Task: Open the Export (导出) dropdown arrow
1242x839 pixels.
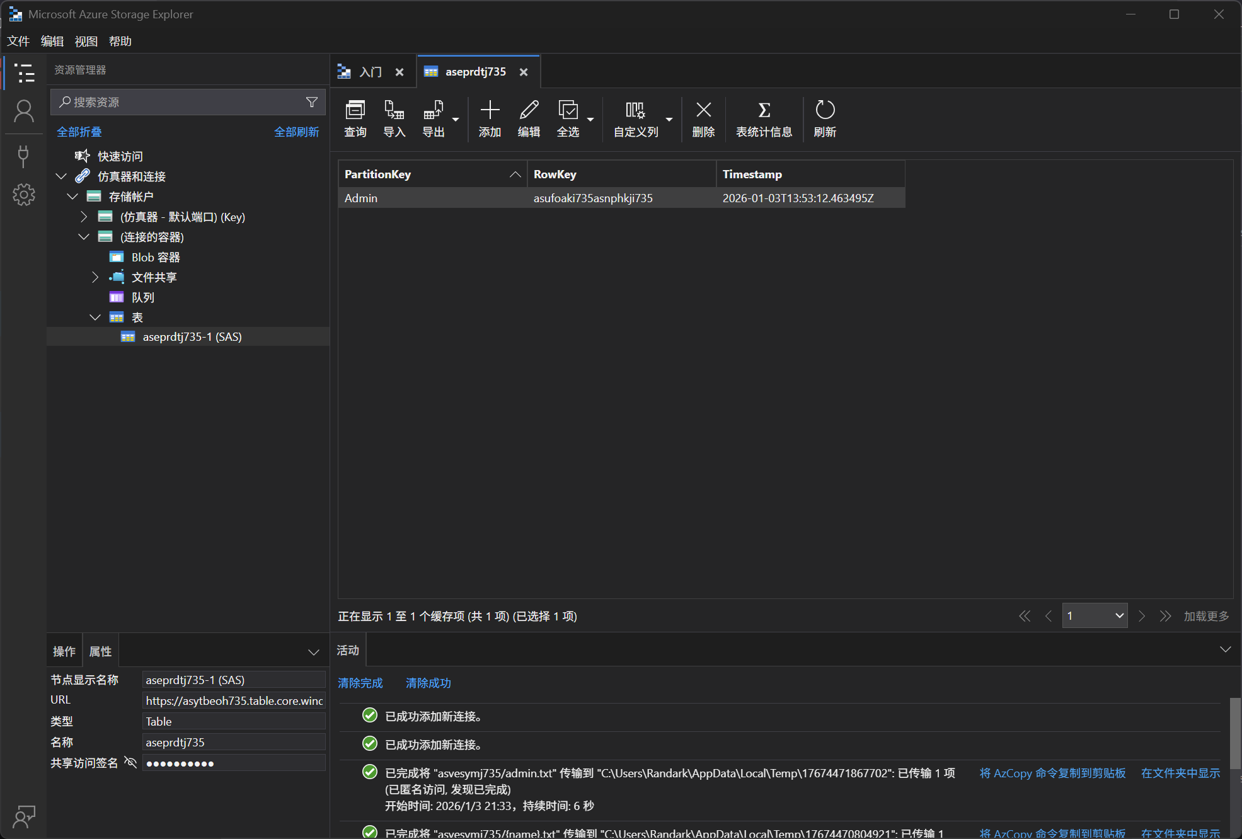Action: pyautogui.click(x=456, y=119)
